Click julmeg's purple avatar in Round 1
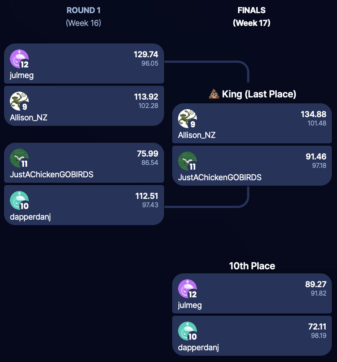337x362 pixels. (x=19, y=59)
